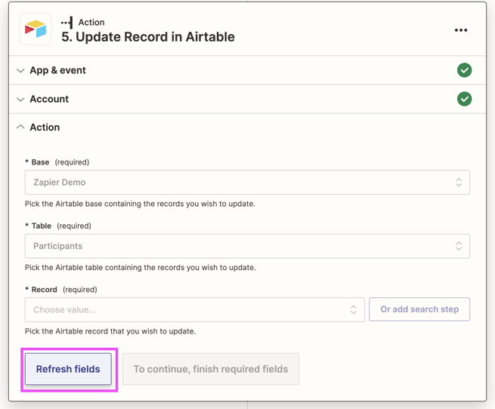Click the green checkmark beside Account

click(464, 99)
